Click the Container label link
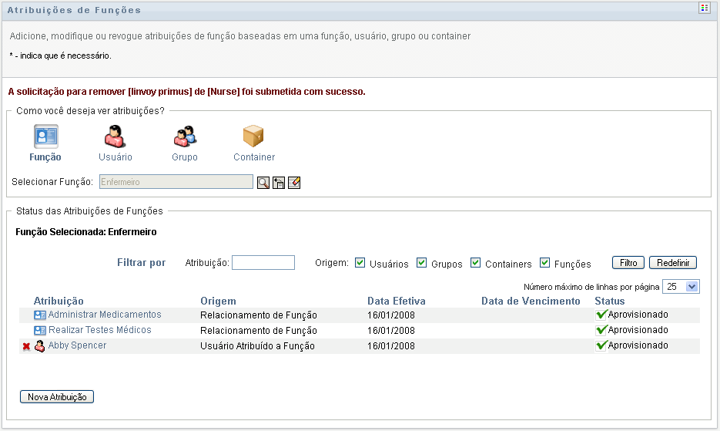This screenshot has height=431, width=720. click(254, 157)
